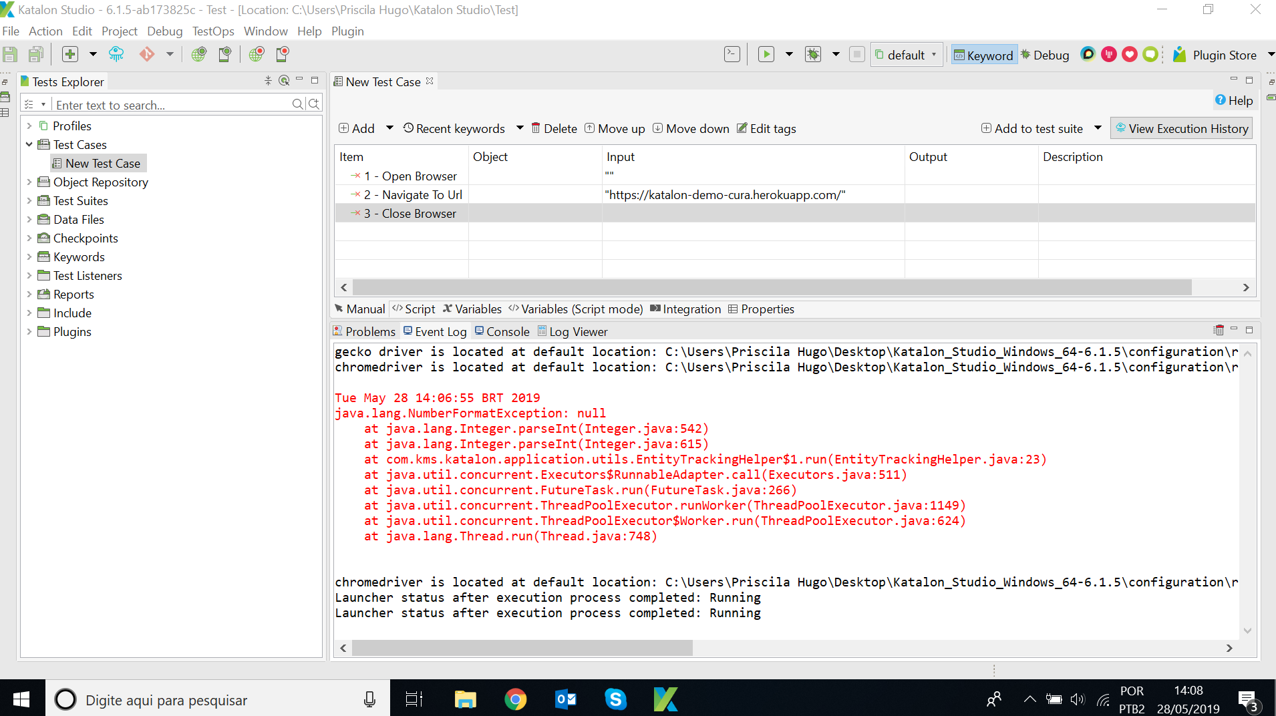Open the Git integration icon
Viewport: 1276px width, 716px height.
[146, 54]
